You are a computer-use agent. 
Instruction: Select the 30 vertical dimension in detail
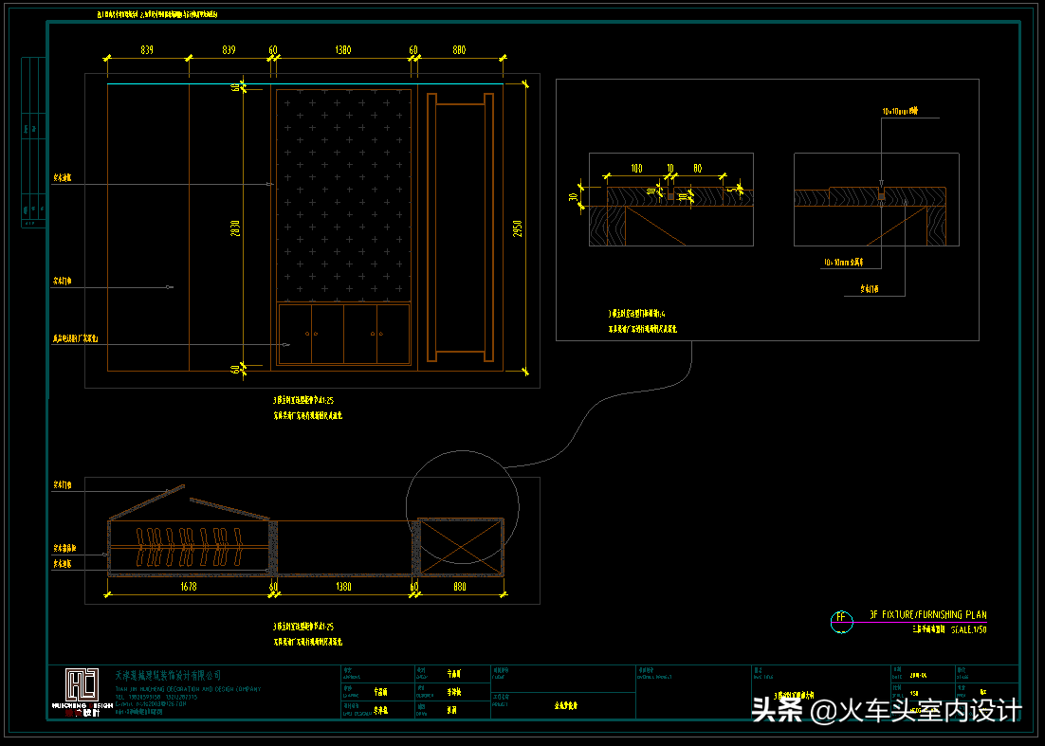tap(573, 197)
